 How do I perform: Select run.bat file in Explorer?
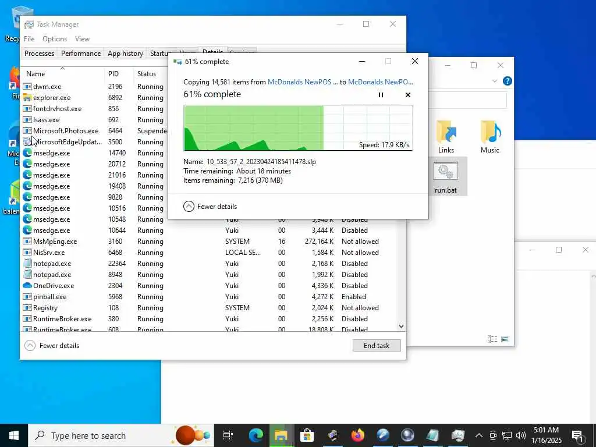[445, 177]
